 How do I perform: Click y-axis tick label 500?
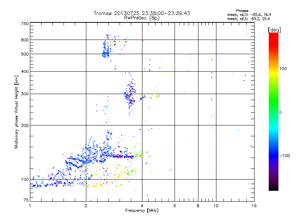pyautogui.click(x=25, y=54)
